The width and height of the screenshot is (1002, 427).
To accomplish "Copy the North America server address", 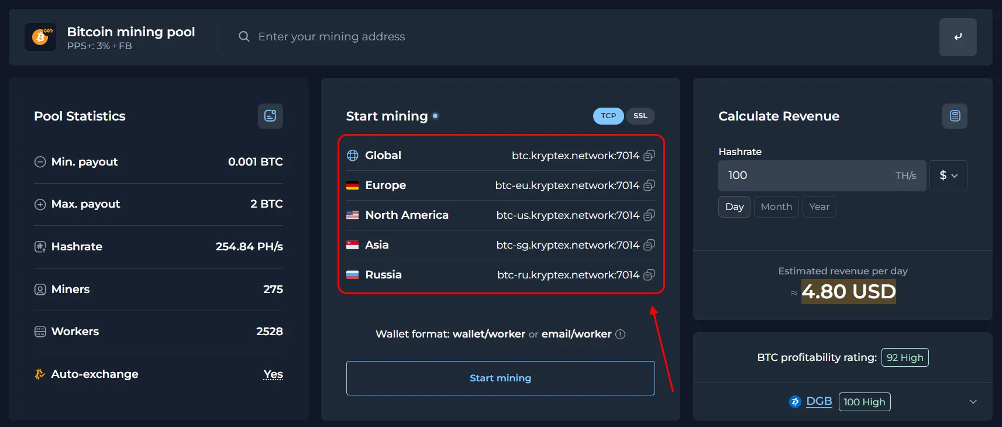I will click(649, 215).
